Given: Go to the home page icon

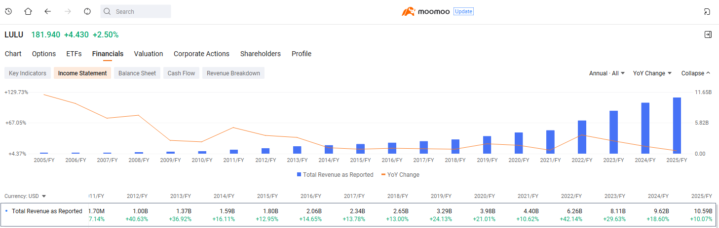Looking at the screenshot, I should click(28, 11).
